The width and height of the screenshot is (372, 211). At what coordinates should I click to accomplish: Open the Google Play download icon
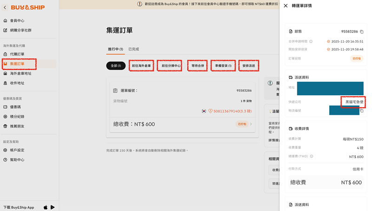(53, 207)
